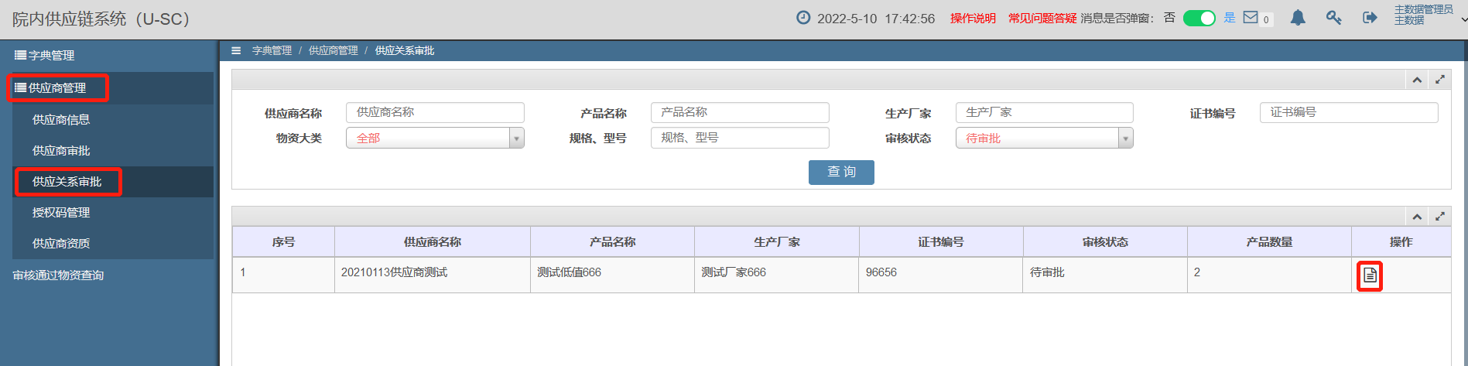1468x366 pixels.
Task: Click the clock icon beside the date
Action: (803, 18)
